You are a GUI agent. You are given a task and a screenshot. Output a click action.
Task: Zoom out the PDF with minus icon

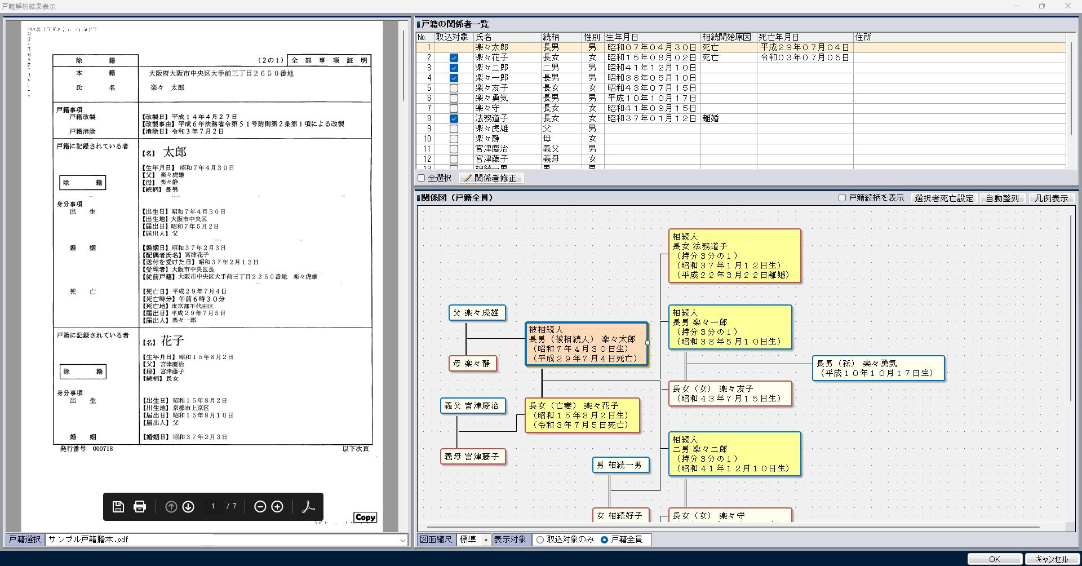pos(260,506)
